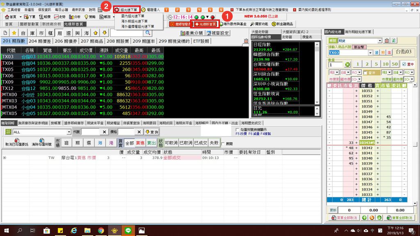The height and width of the screenshot is (236, 420).
Task: Select 海外期超光速下單 menu entry
Action: pos(134,21)
